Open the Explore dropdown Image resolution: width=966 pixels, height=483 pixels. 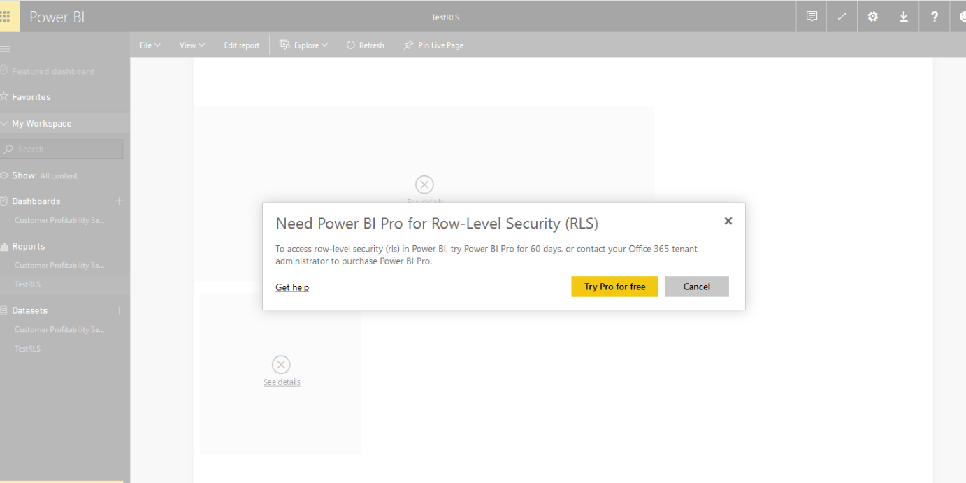tap(304, 45)
